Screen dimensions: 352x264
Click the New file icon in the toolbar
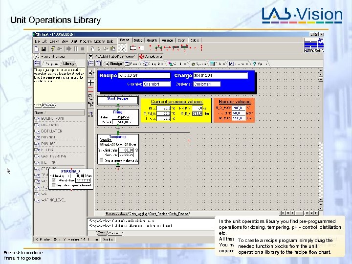tap(37, 48)
